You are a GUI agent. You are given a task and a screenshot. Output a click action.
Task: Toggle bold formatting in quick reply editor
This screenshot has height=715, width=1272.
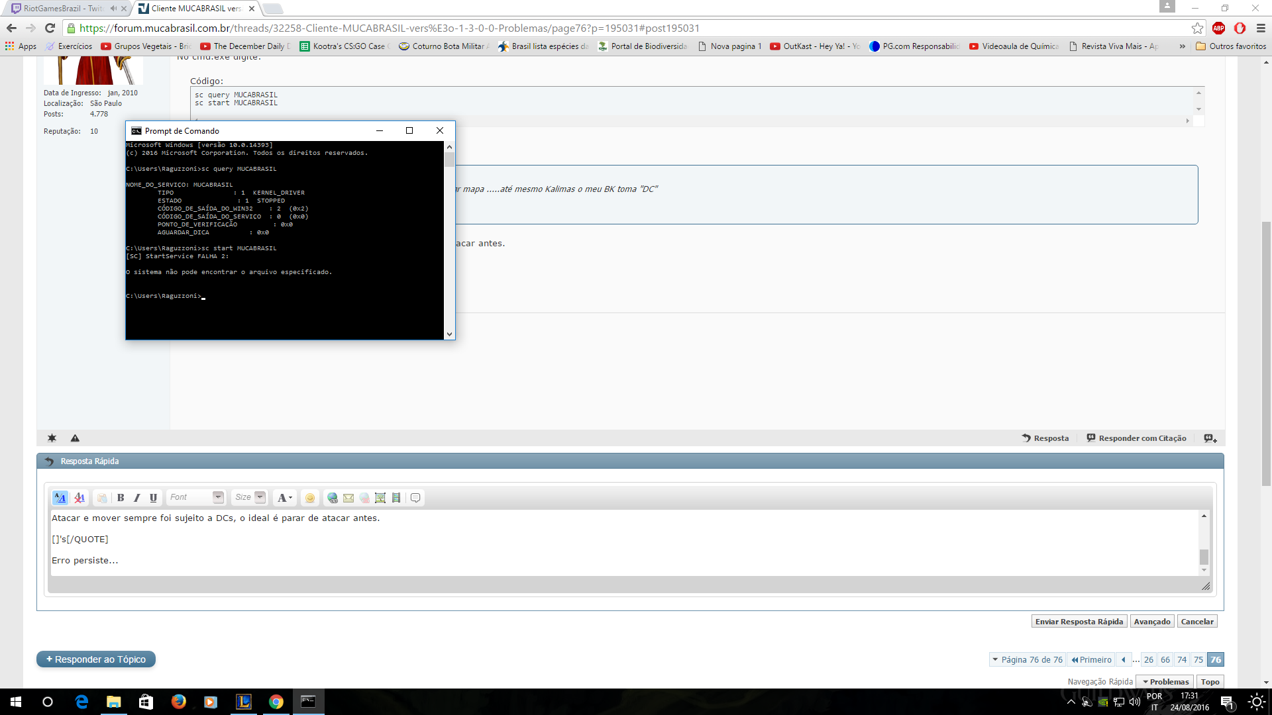point(121,498)
